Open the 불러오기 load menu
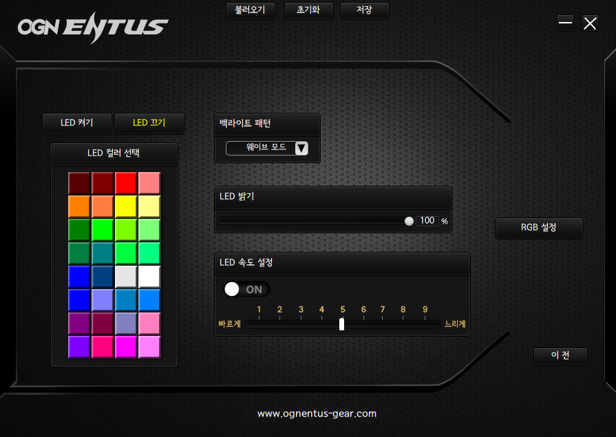The image size is (616, 437). [251, 11]
